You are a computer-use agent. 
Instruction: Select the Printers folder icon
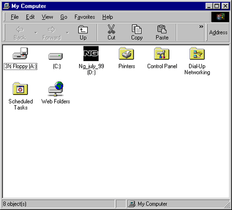[126, 54]
